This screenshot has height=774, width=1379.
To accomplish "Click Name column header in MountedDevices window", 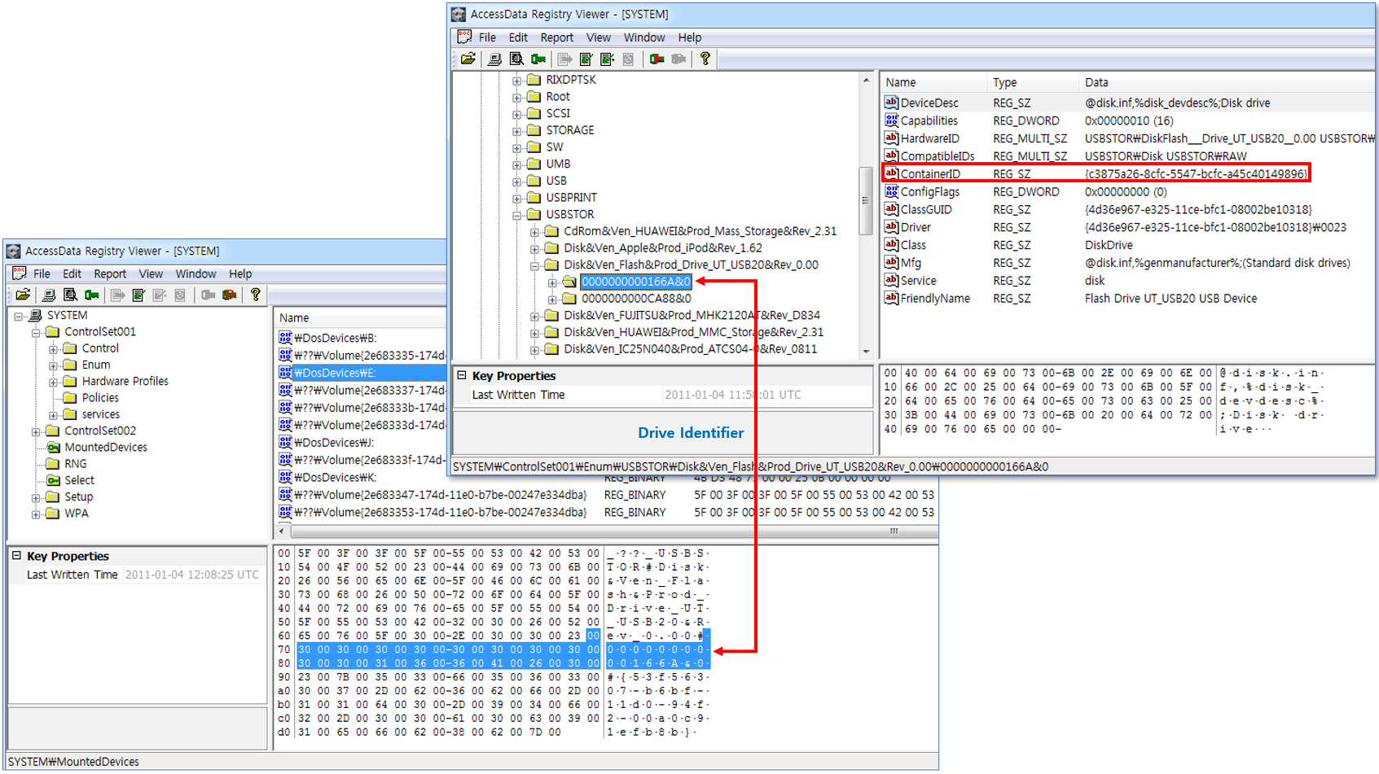I will click(361, 318).
